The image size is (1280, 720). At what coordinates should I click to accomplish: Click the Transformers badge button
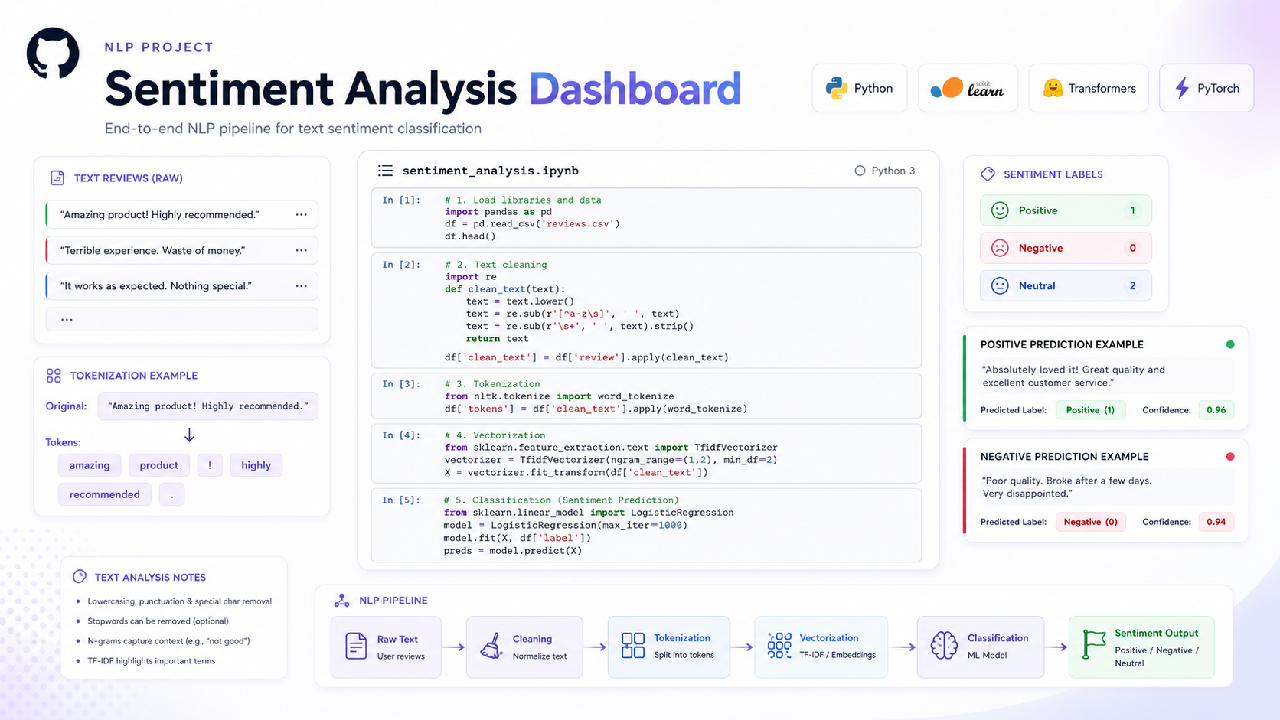pos(1089,88)
